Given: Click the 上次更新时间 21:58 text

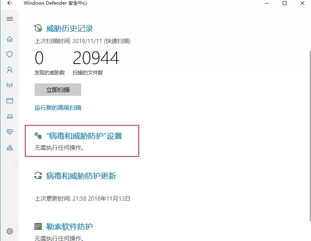Looking at the screenshot, I should click(82, 198).
